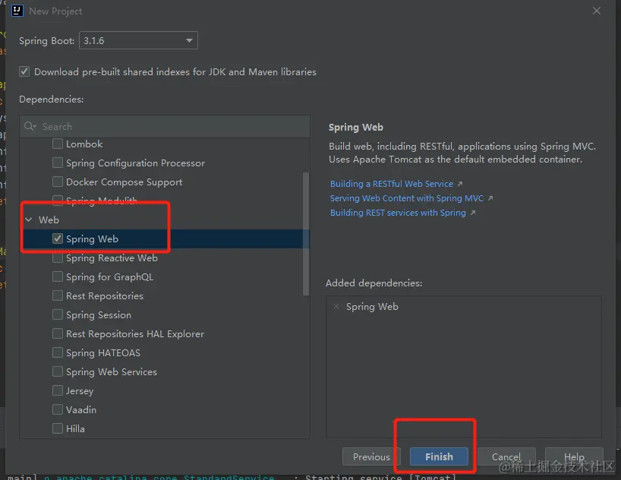Click arrow icon beside Building a RESTful Web Service

coord(460,184)
